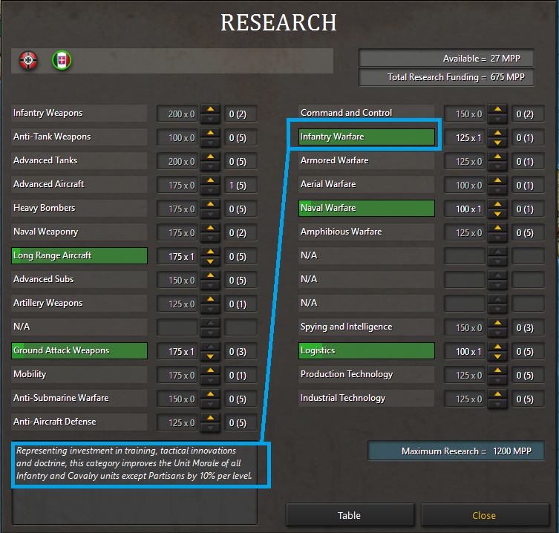Decrease Naval Warfare research with down arrow
This screenshot has height=533, width=559.
pos(497,214)
